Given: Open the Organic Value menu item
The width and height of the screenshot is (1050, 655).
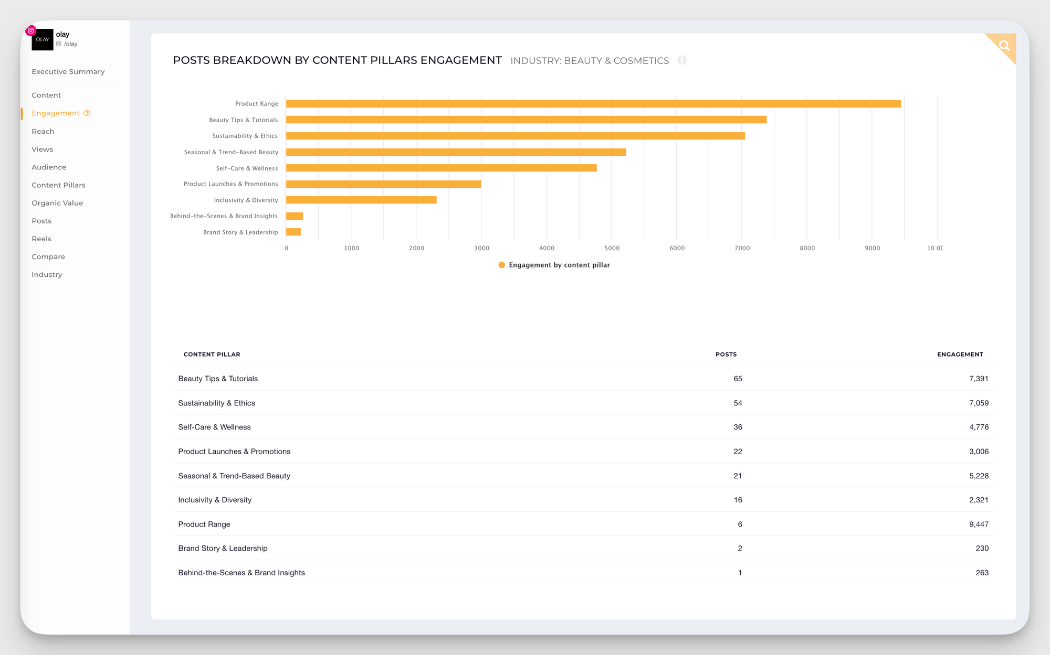Looking at the screenshot, I should pos(57,203).
